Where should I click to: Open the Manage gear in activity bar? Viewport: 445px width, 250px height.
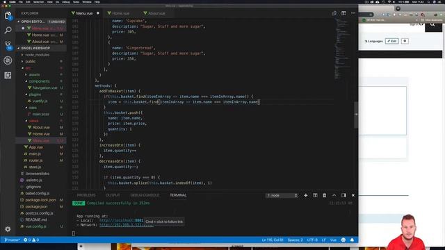click(8, 229)
